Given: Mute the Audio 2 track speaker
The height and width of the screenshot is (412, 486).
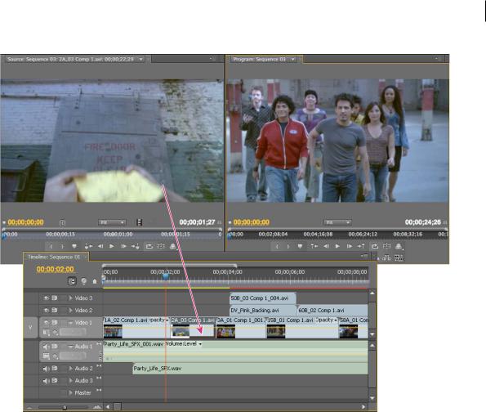Looking at the screenshot, I should [x=47, y=369].
